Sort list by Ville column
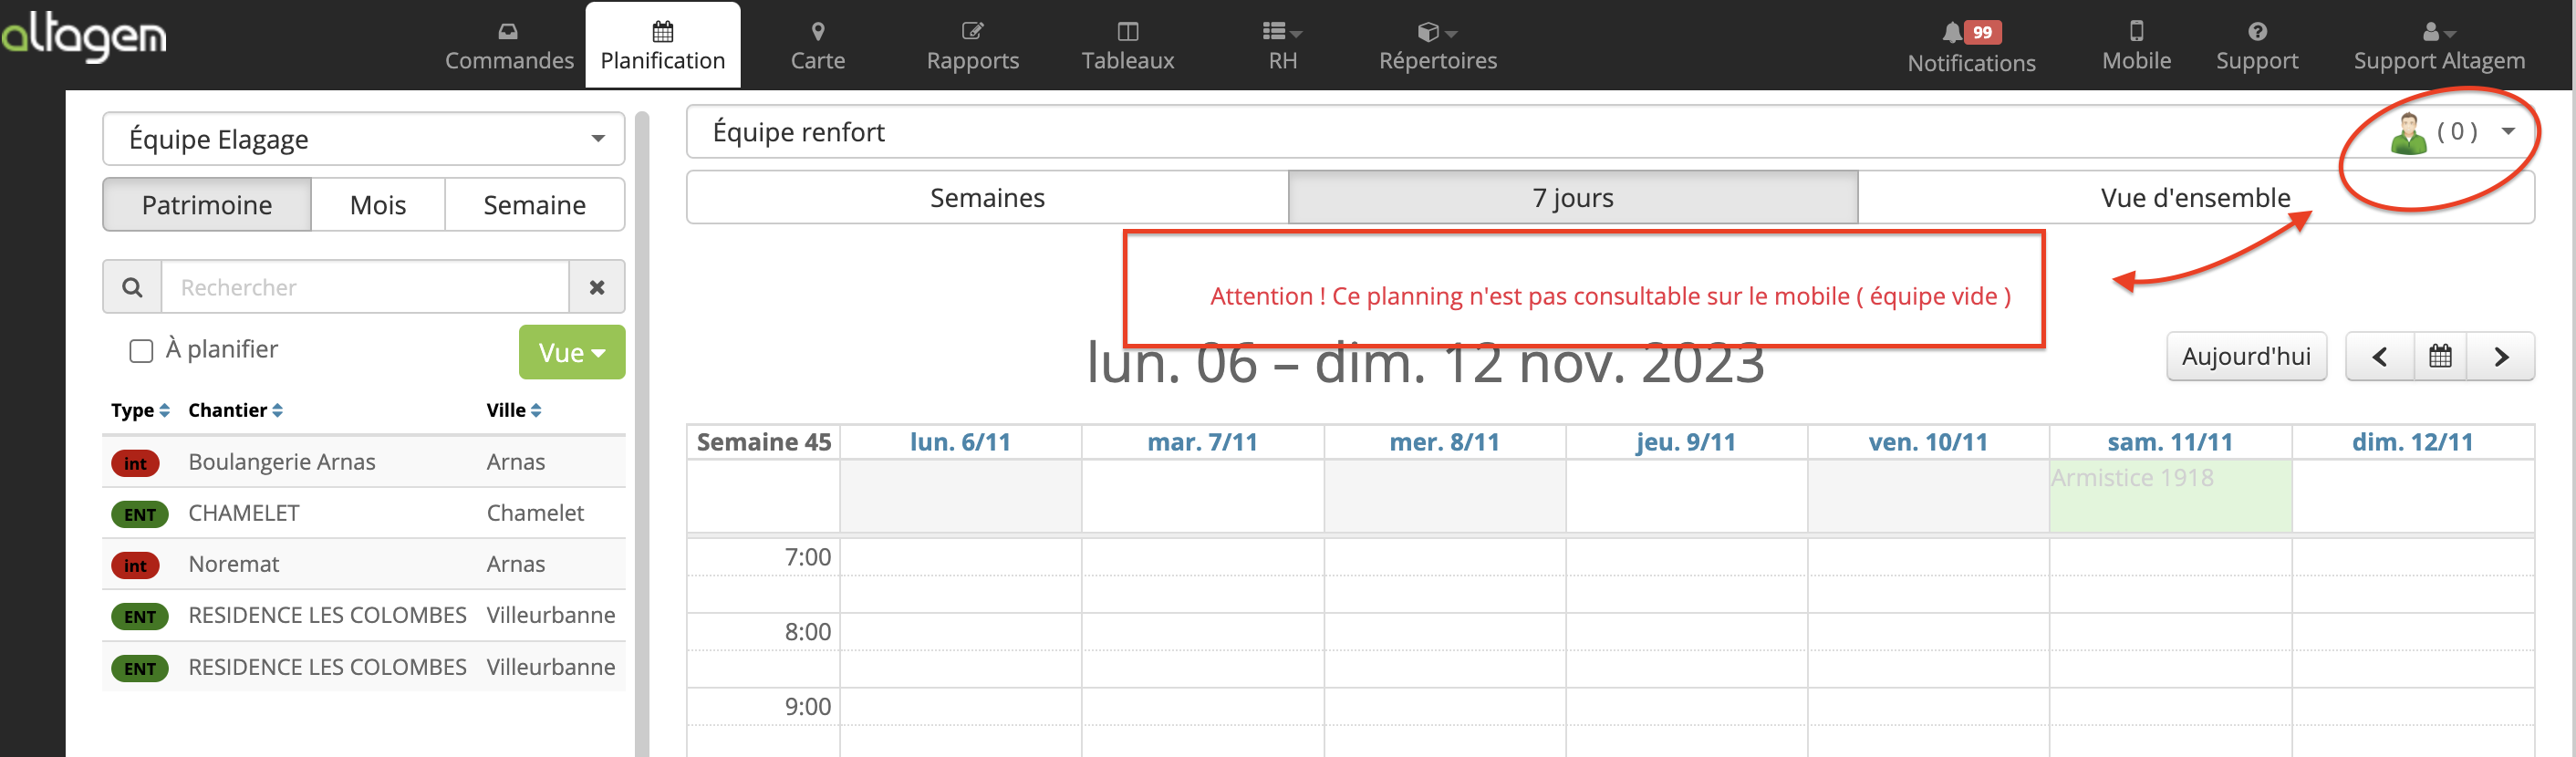Viewport: 2576px width, 757px height. [x=514, y=410]
